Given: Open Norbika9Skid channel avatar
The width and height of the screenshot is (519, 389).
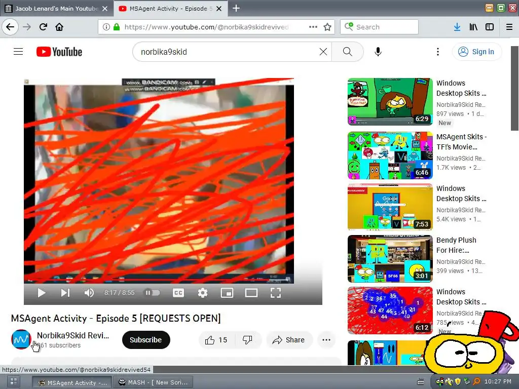Looking at the screenshot, I should click(x=21, y=339).
